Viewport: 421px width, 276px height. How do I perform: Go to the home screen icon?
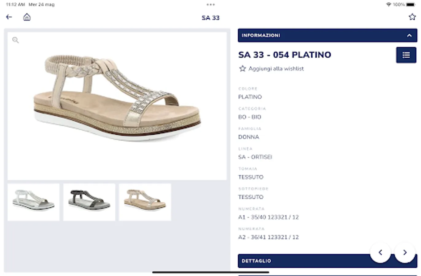coord(27,17)
